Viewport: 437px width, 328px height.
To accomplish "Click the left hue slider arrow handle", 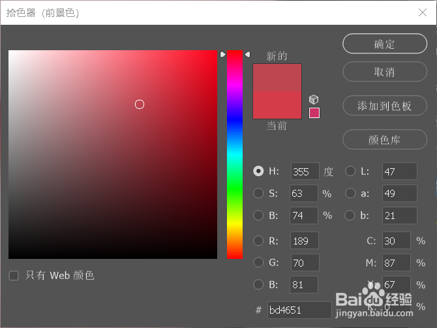I will coord(222,54).
